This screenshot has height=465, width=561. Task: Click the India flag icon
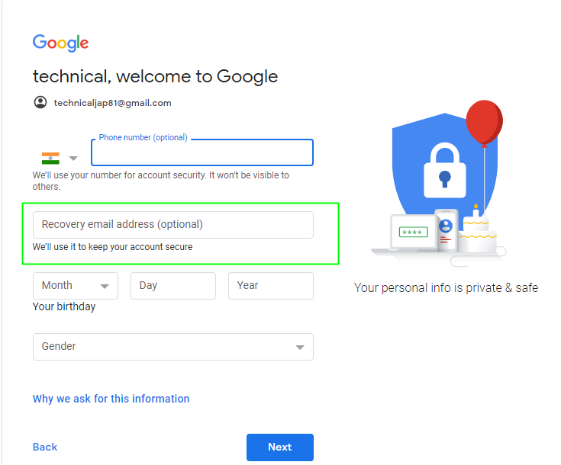tap(50, 159)
